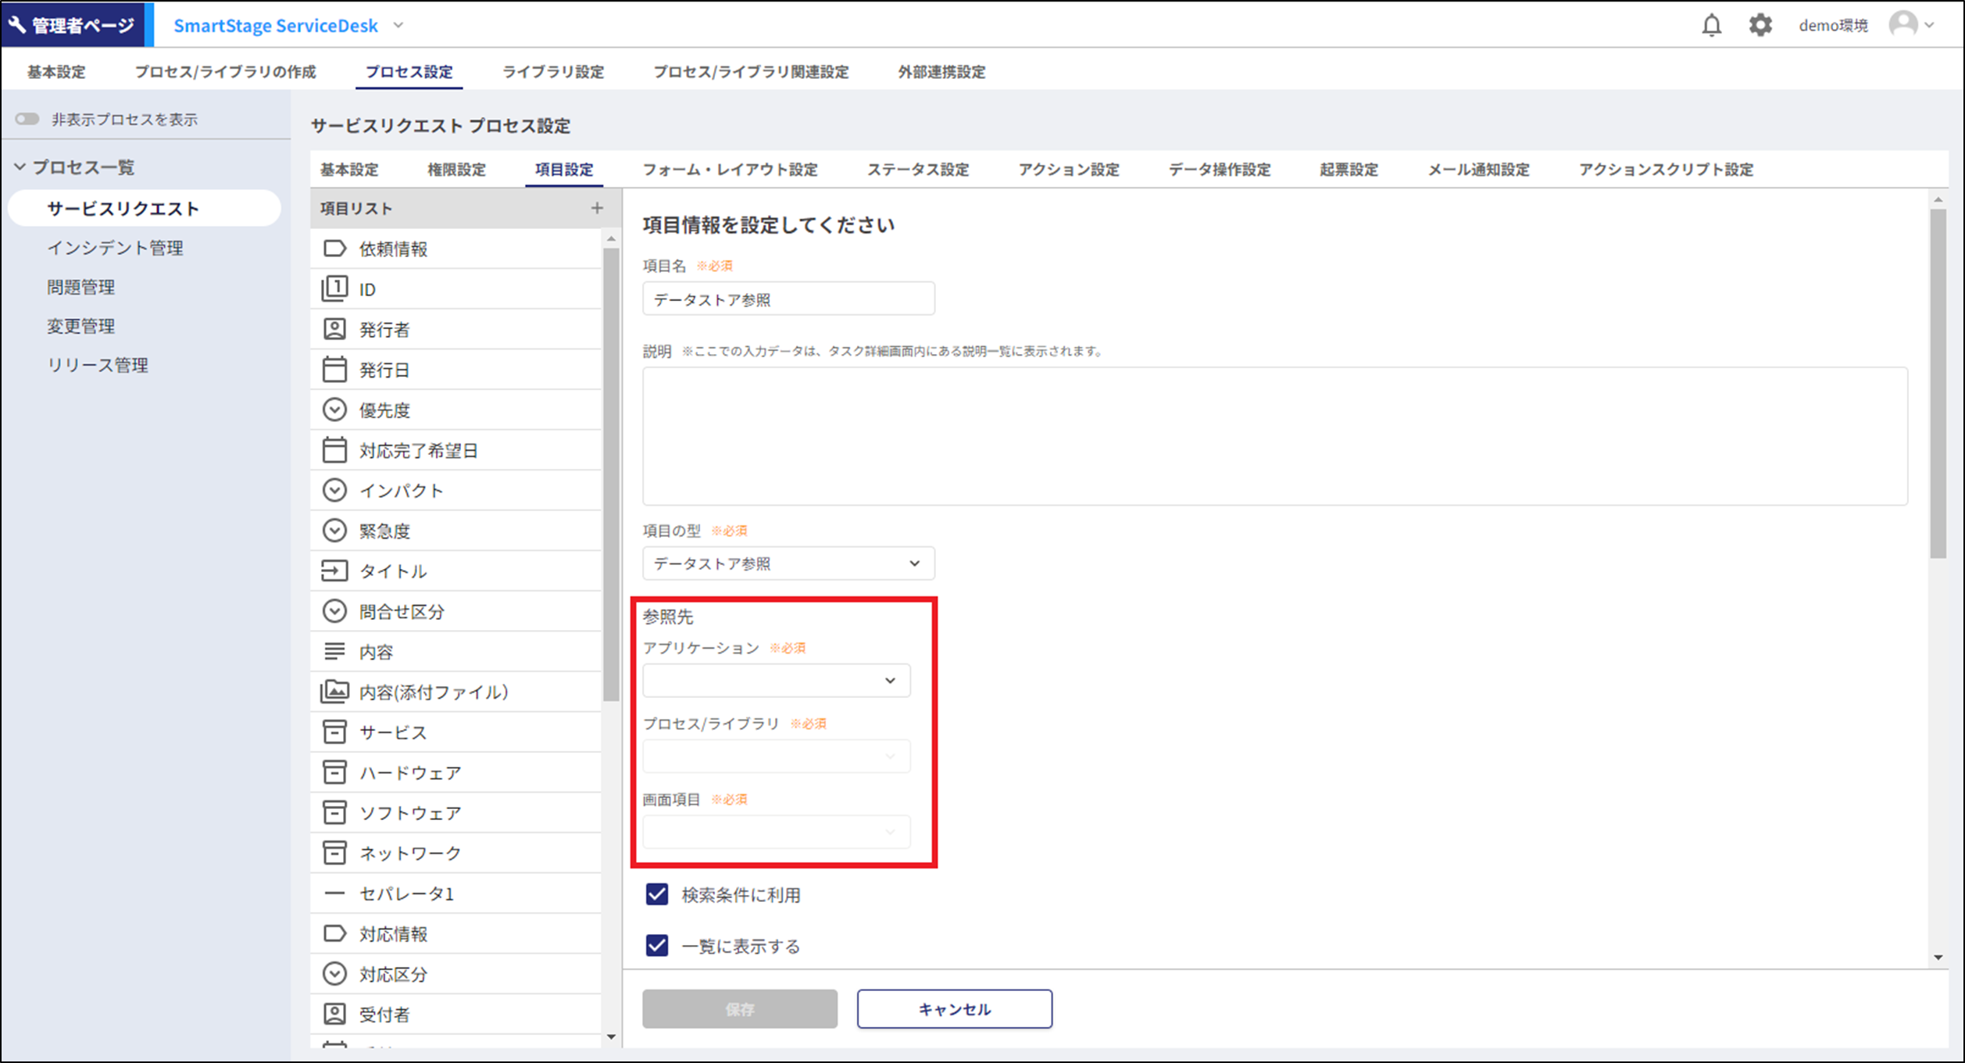
Task: Uncheck 一覧に表示する checkbox
Action: (657, 946)
